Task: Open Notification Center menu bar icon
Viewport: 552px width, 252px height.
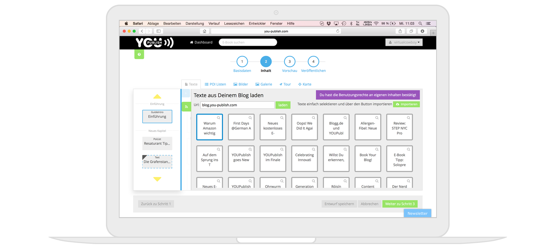Action: (428, 24)
